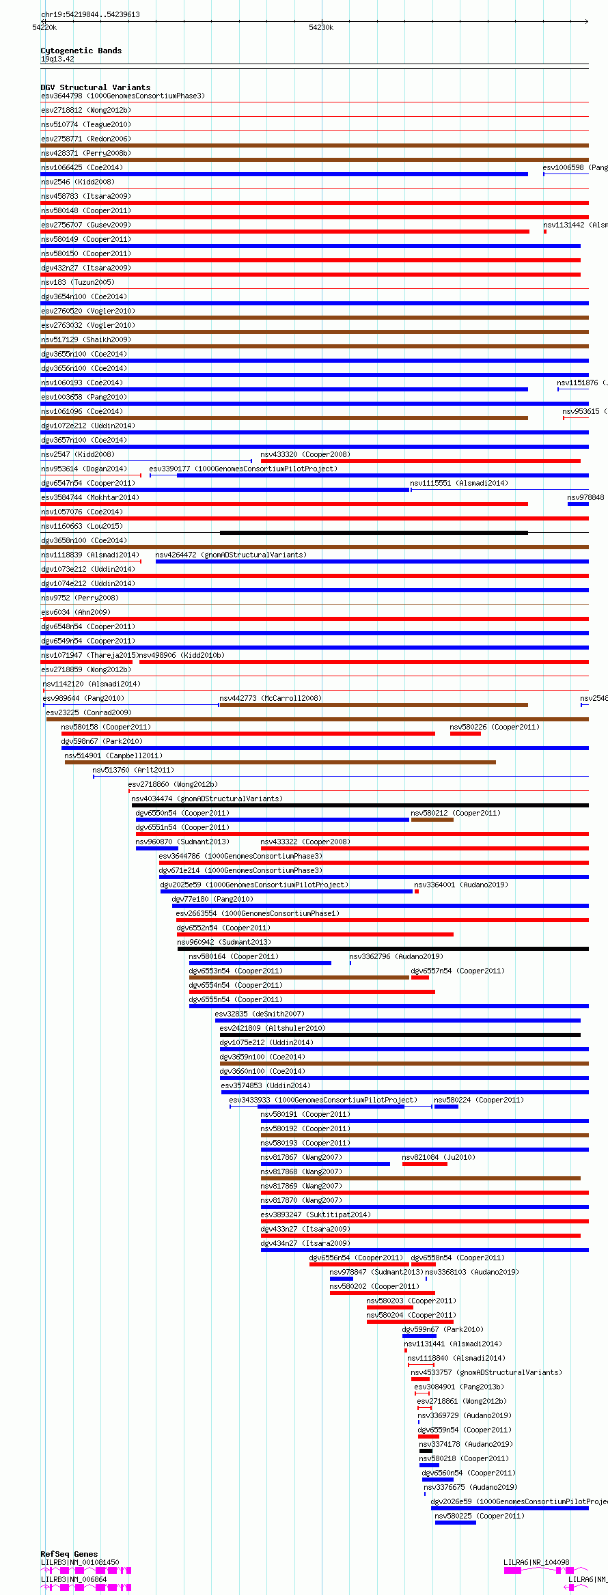
Task: Click the esv32835 (deSmith2007) label
Action: point(260,1014)
